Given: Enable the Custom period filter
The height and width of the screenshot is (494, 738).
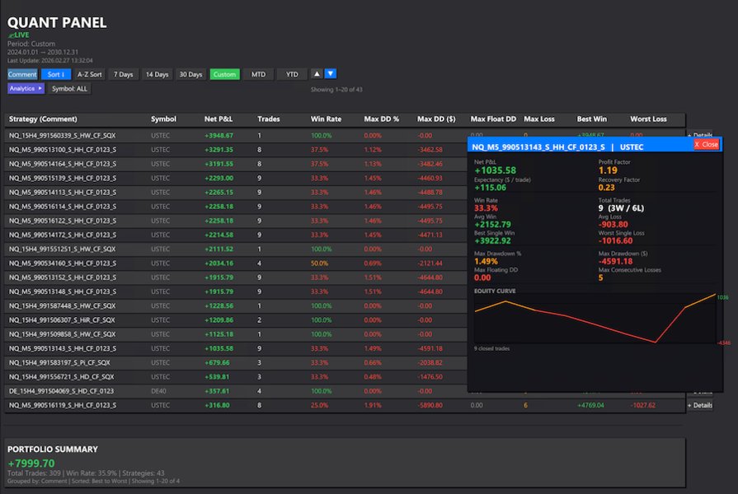Looking at the screenshot, I should [x=223, y=73].
